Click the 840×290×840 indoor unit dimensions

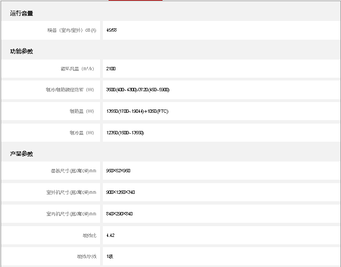tap(119, 214)
